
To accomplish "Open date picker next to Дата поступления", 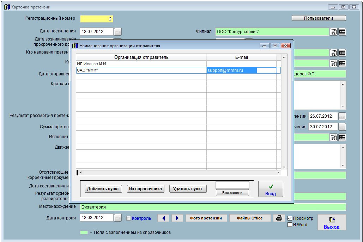I will click(118, 32).
